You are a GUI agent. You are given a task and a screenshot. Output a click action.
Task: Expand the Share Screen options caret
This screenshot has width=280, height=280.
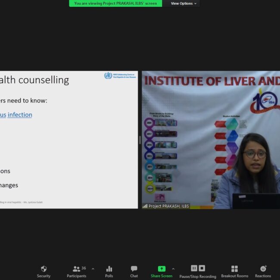point(173,269)
